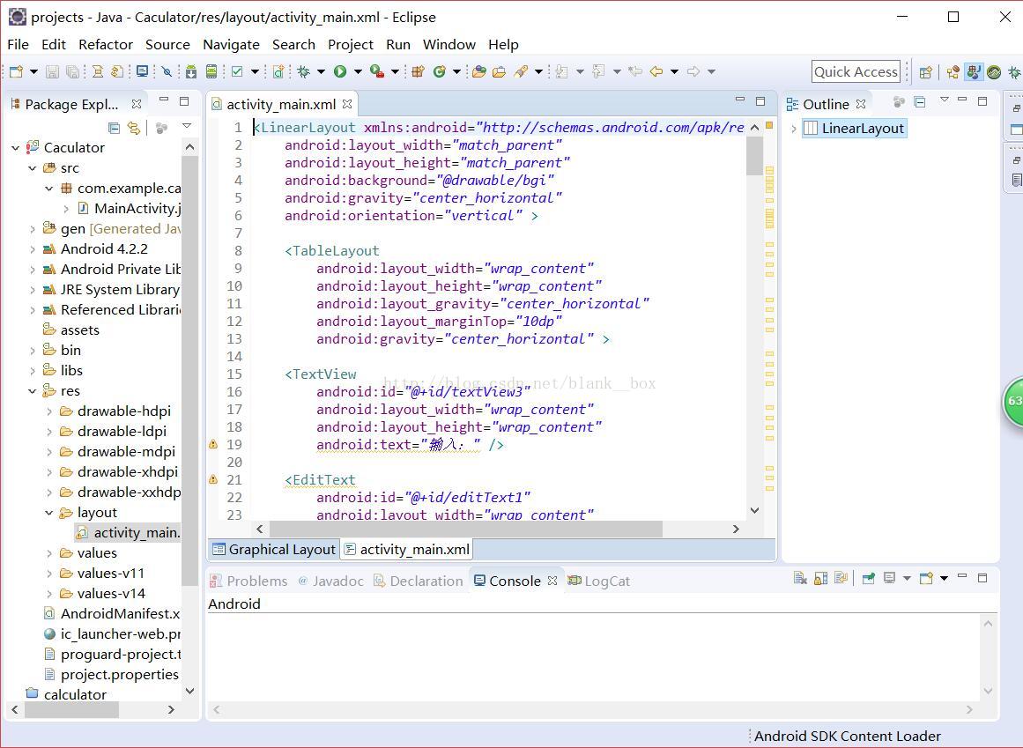The height and width of the screenshot is (748, 1023).
Task: Select AndroidManifest.xml in Package Explorer
Action: pos(112,614)
